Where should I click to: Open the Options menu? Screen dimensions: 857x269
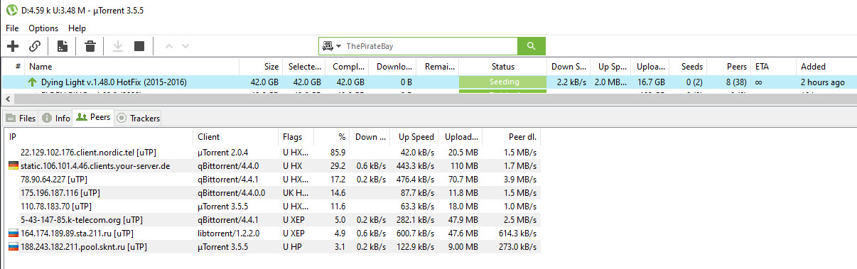point(43,28)
